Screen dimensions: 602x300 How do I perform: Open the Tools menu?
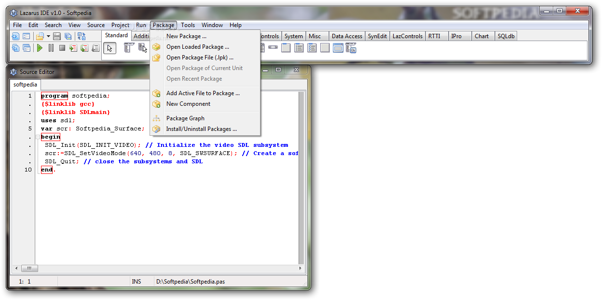[x=188, y=25]
